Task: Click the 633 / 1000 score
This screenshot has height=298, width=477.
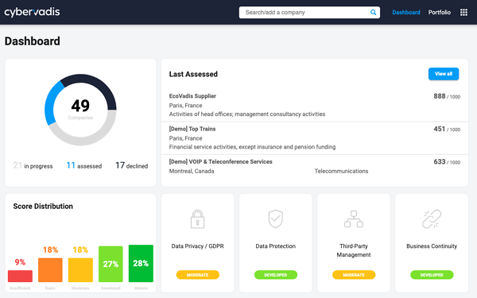Action: [447, 162]
